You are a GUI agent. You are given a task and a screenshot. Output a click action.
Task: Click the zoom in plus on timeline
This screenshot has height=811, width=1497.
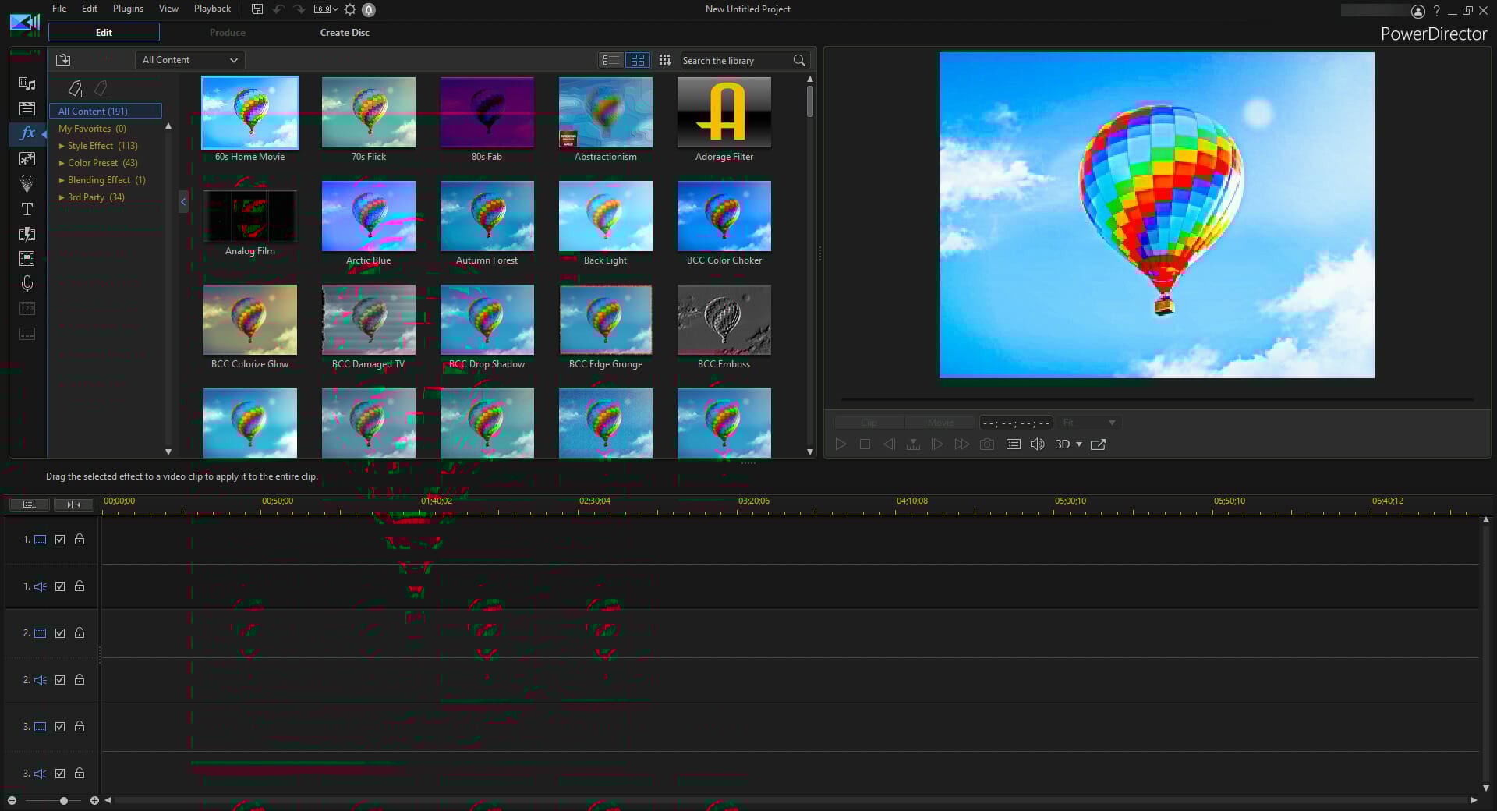point(94,800)
